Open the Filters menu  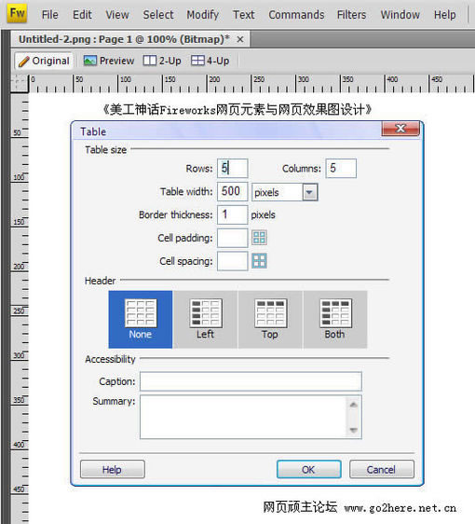pyautogui.click(x=351, y=15)
